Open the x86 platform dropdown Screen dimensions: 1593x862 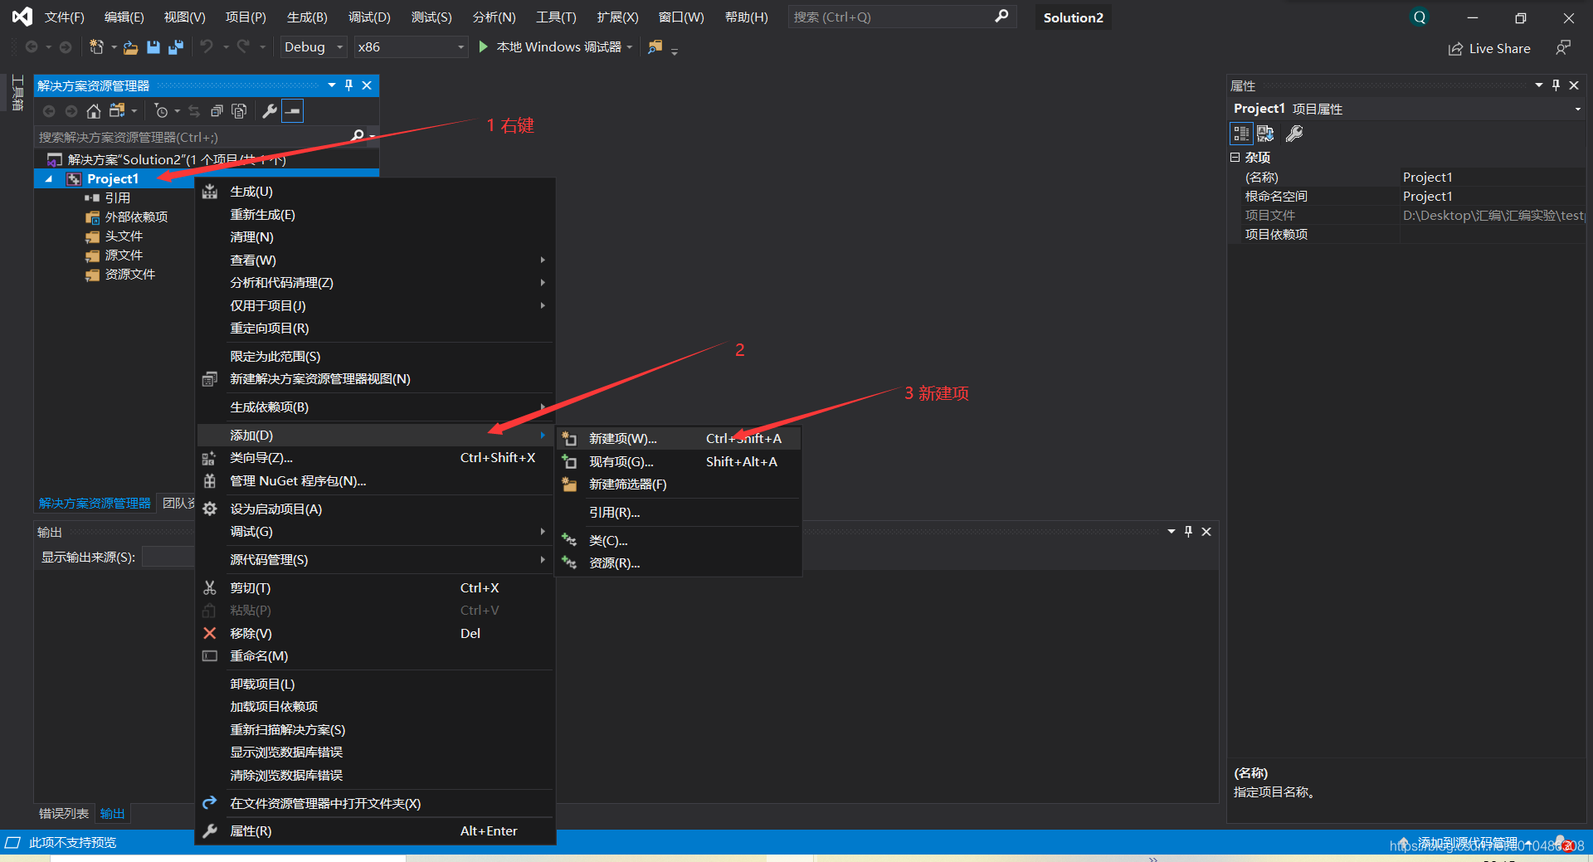pyautogui.click(x=411, y=47)
